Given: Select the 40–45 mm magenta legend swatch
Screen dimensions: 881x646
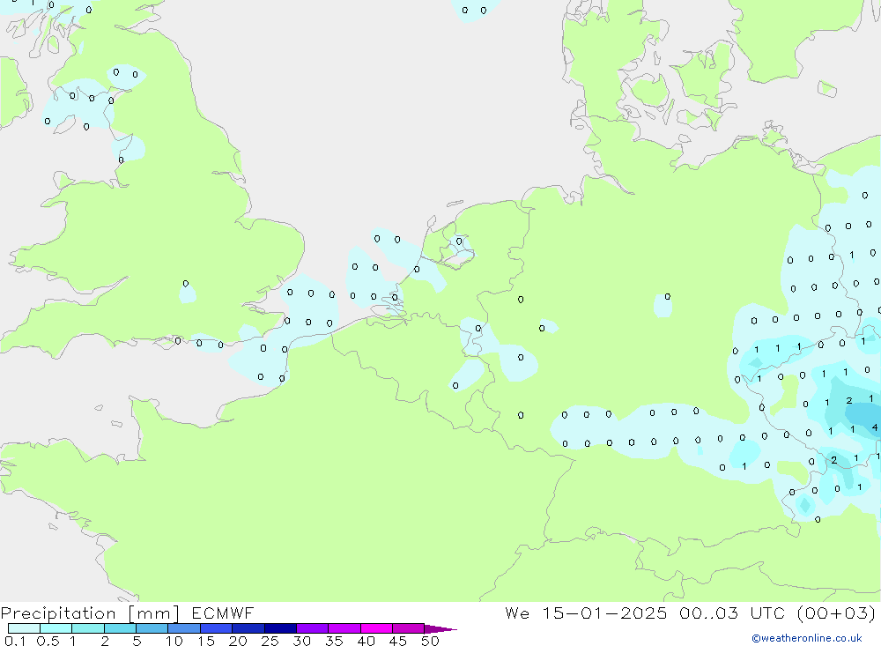Looking at the screenshot, I should (x=376, y=628).
